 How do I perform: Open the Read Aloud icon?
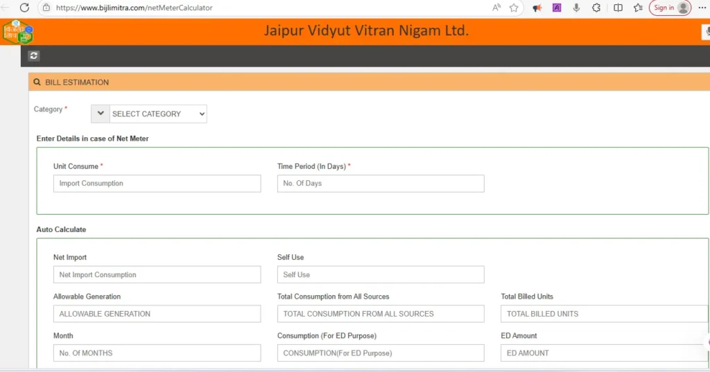coord(496,8)
